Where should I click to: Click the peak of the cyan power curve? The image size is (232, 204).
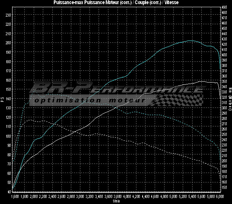click(191, 40)
